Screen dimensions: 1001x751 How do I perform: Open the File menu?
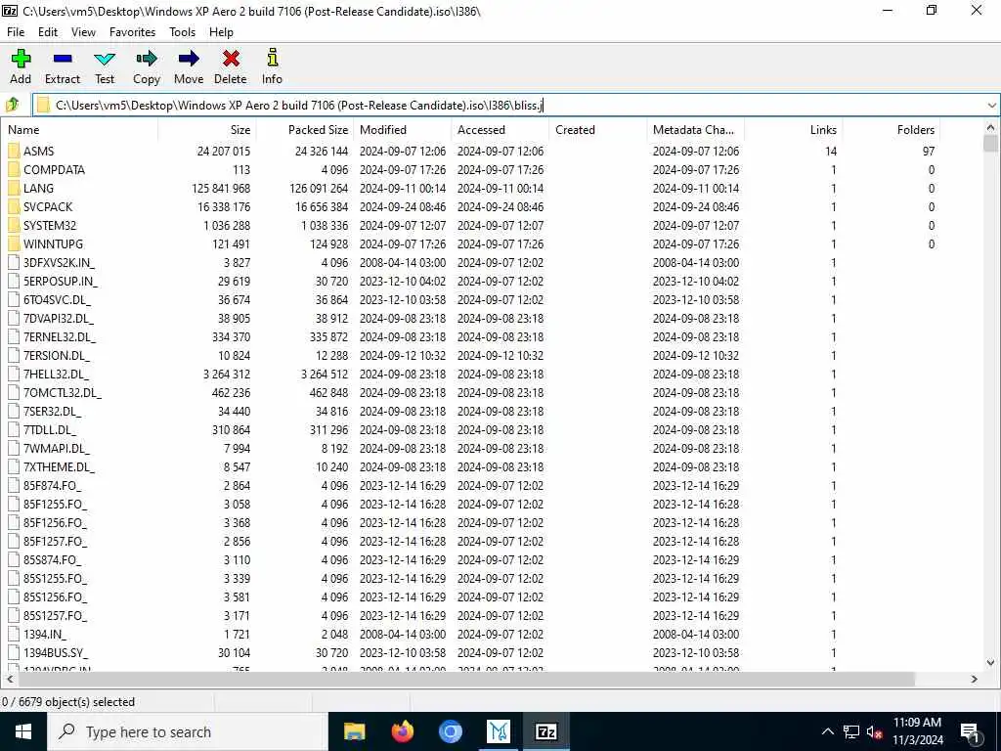point(16,32)
